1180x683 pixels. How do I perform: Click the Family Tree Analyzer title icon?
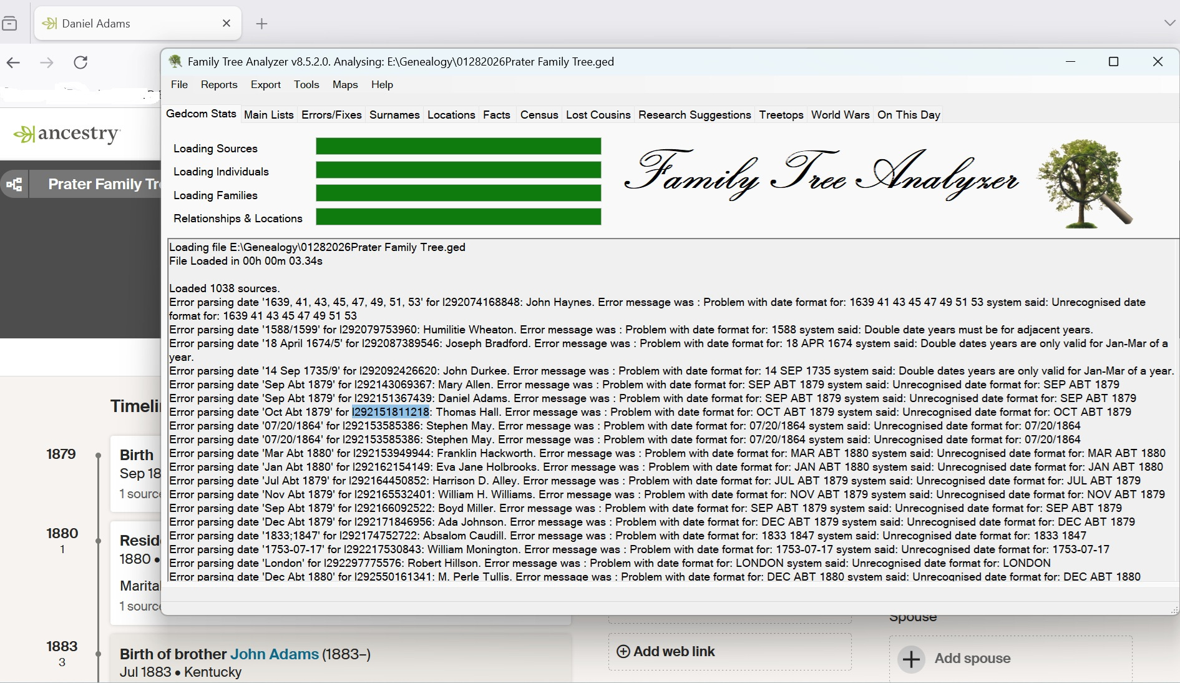pyautogui.click(x=175, y=61)
